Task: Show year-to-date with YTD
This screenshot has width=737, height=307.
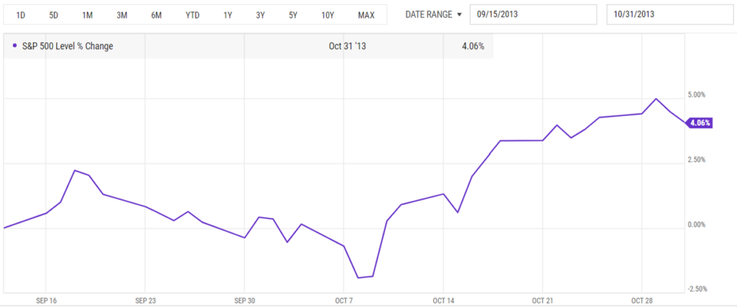Action: [x=192, y=15]
